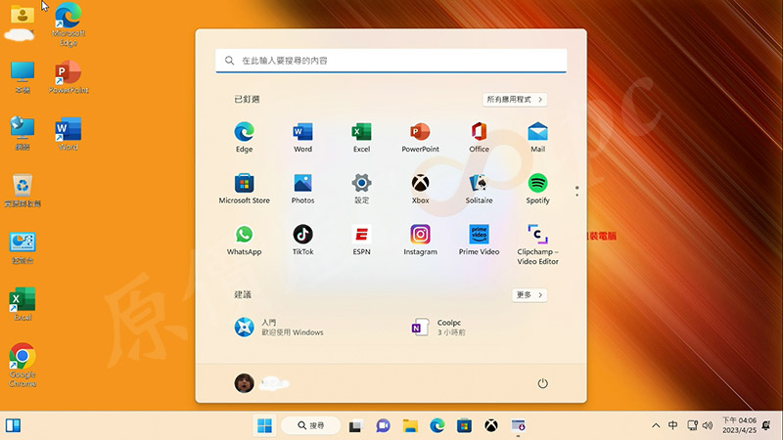Open Xbox from the taskbar
The width and height of the screenshot is (783, 440).
click(491, 425)
